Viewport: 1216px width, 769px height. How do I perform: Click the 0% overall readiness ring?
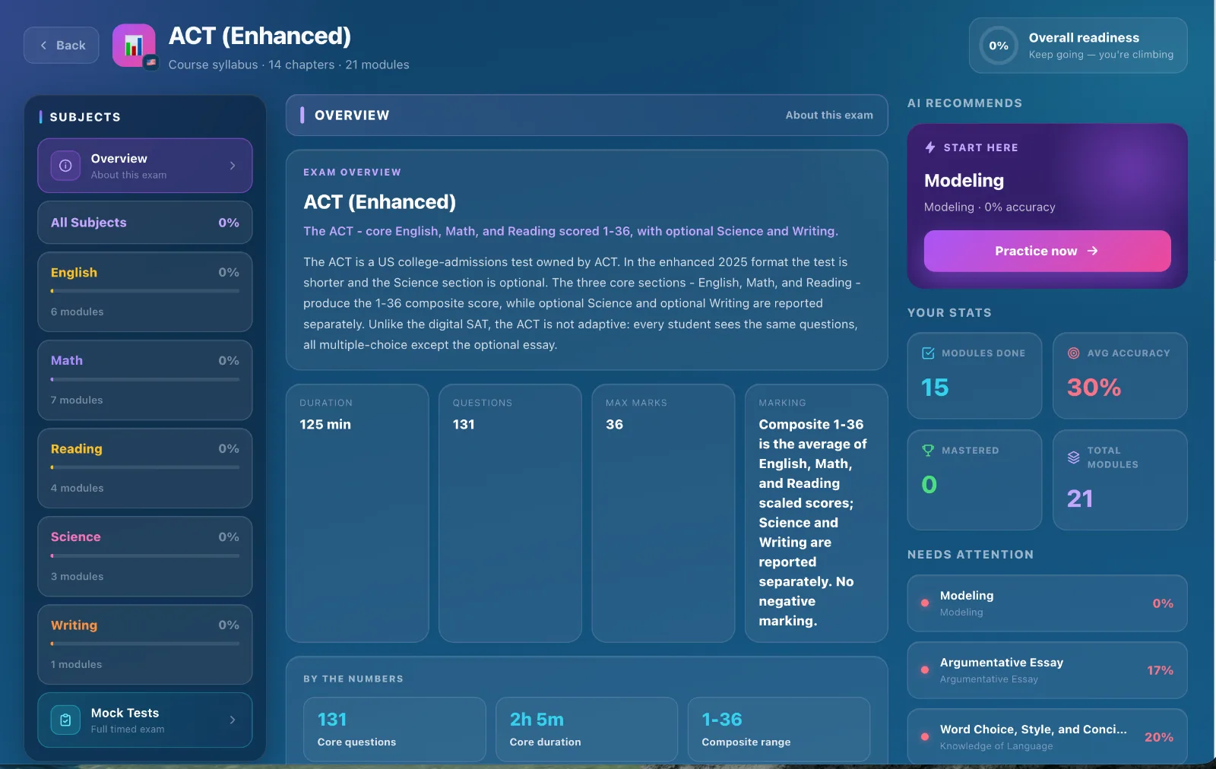tap(999, 46)
